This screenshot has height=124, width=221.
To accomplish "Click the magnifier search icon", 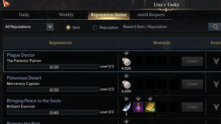I will tap(215, 27).
